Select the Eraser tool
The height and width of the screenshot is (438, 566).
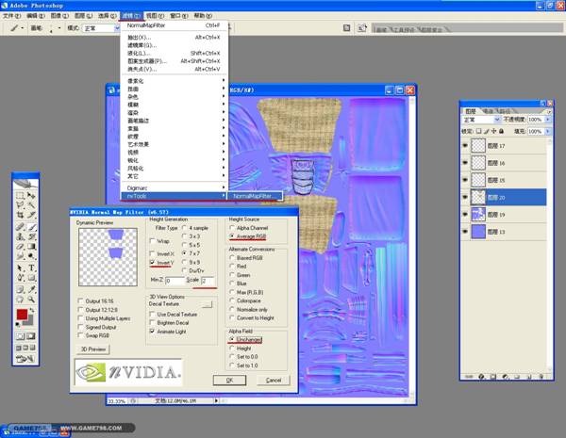[20, 247]
